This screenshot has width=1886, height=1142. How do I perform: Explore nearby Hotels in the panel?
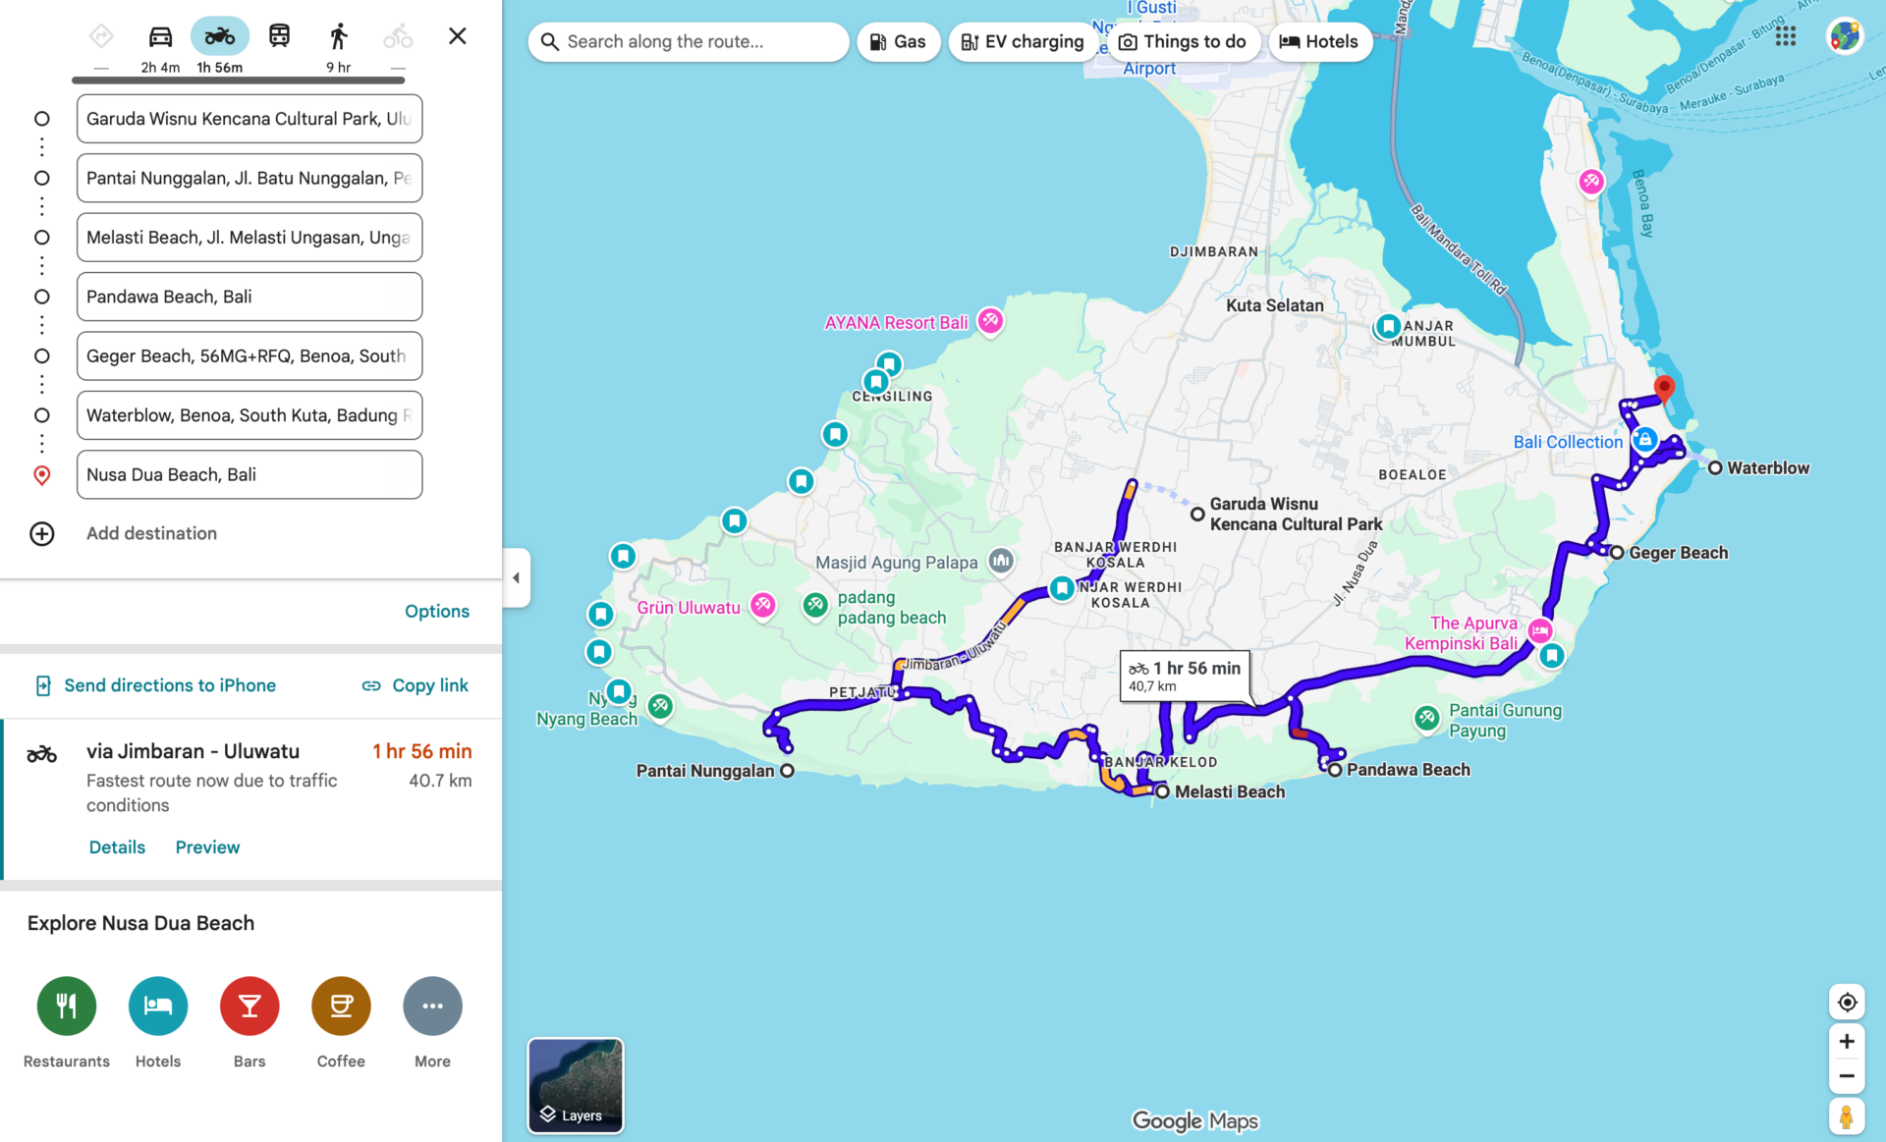coord(158,1006)
